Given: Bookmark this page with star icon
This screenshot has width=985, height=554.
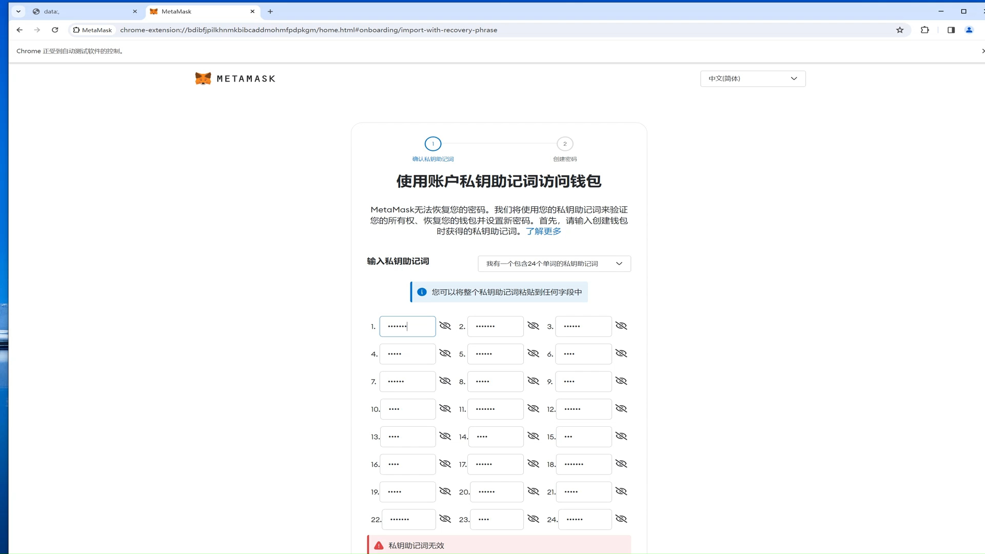Looking at the screenshot, I should point(900,30).
